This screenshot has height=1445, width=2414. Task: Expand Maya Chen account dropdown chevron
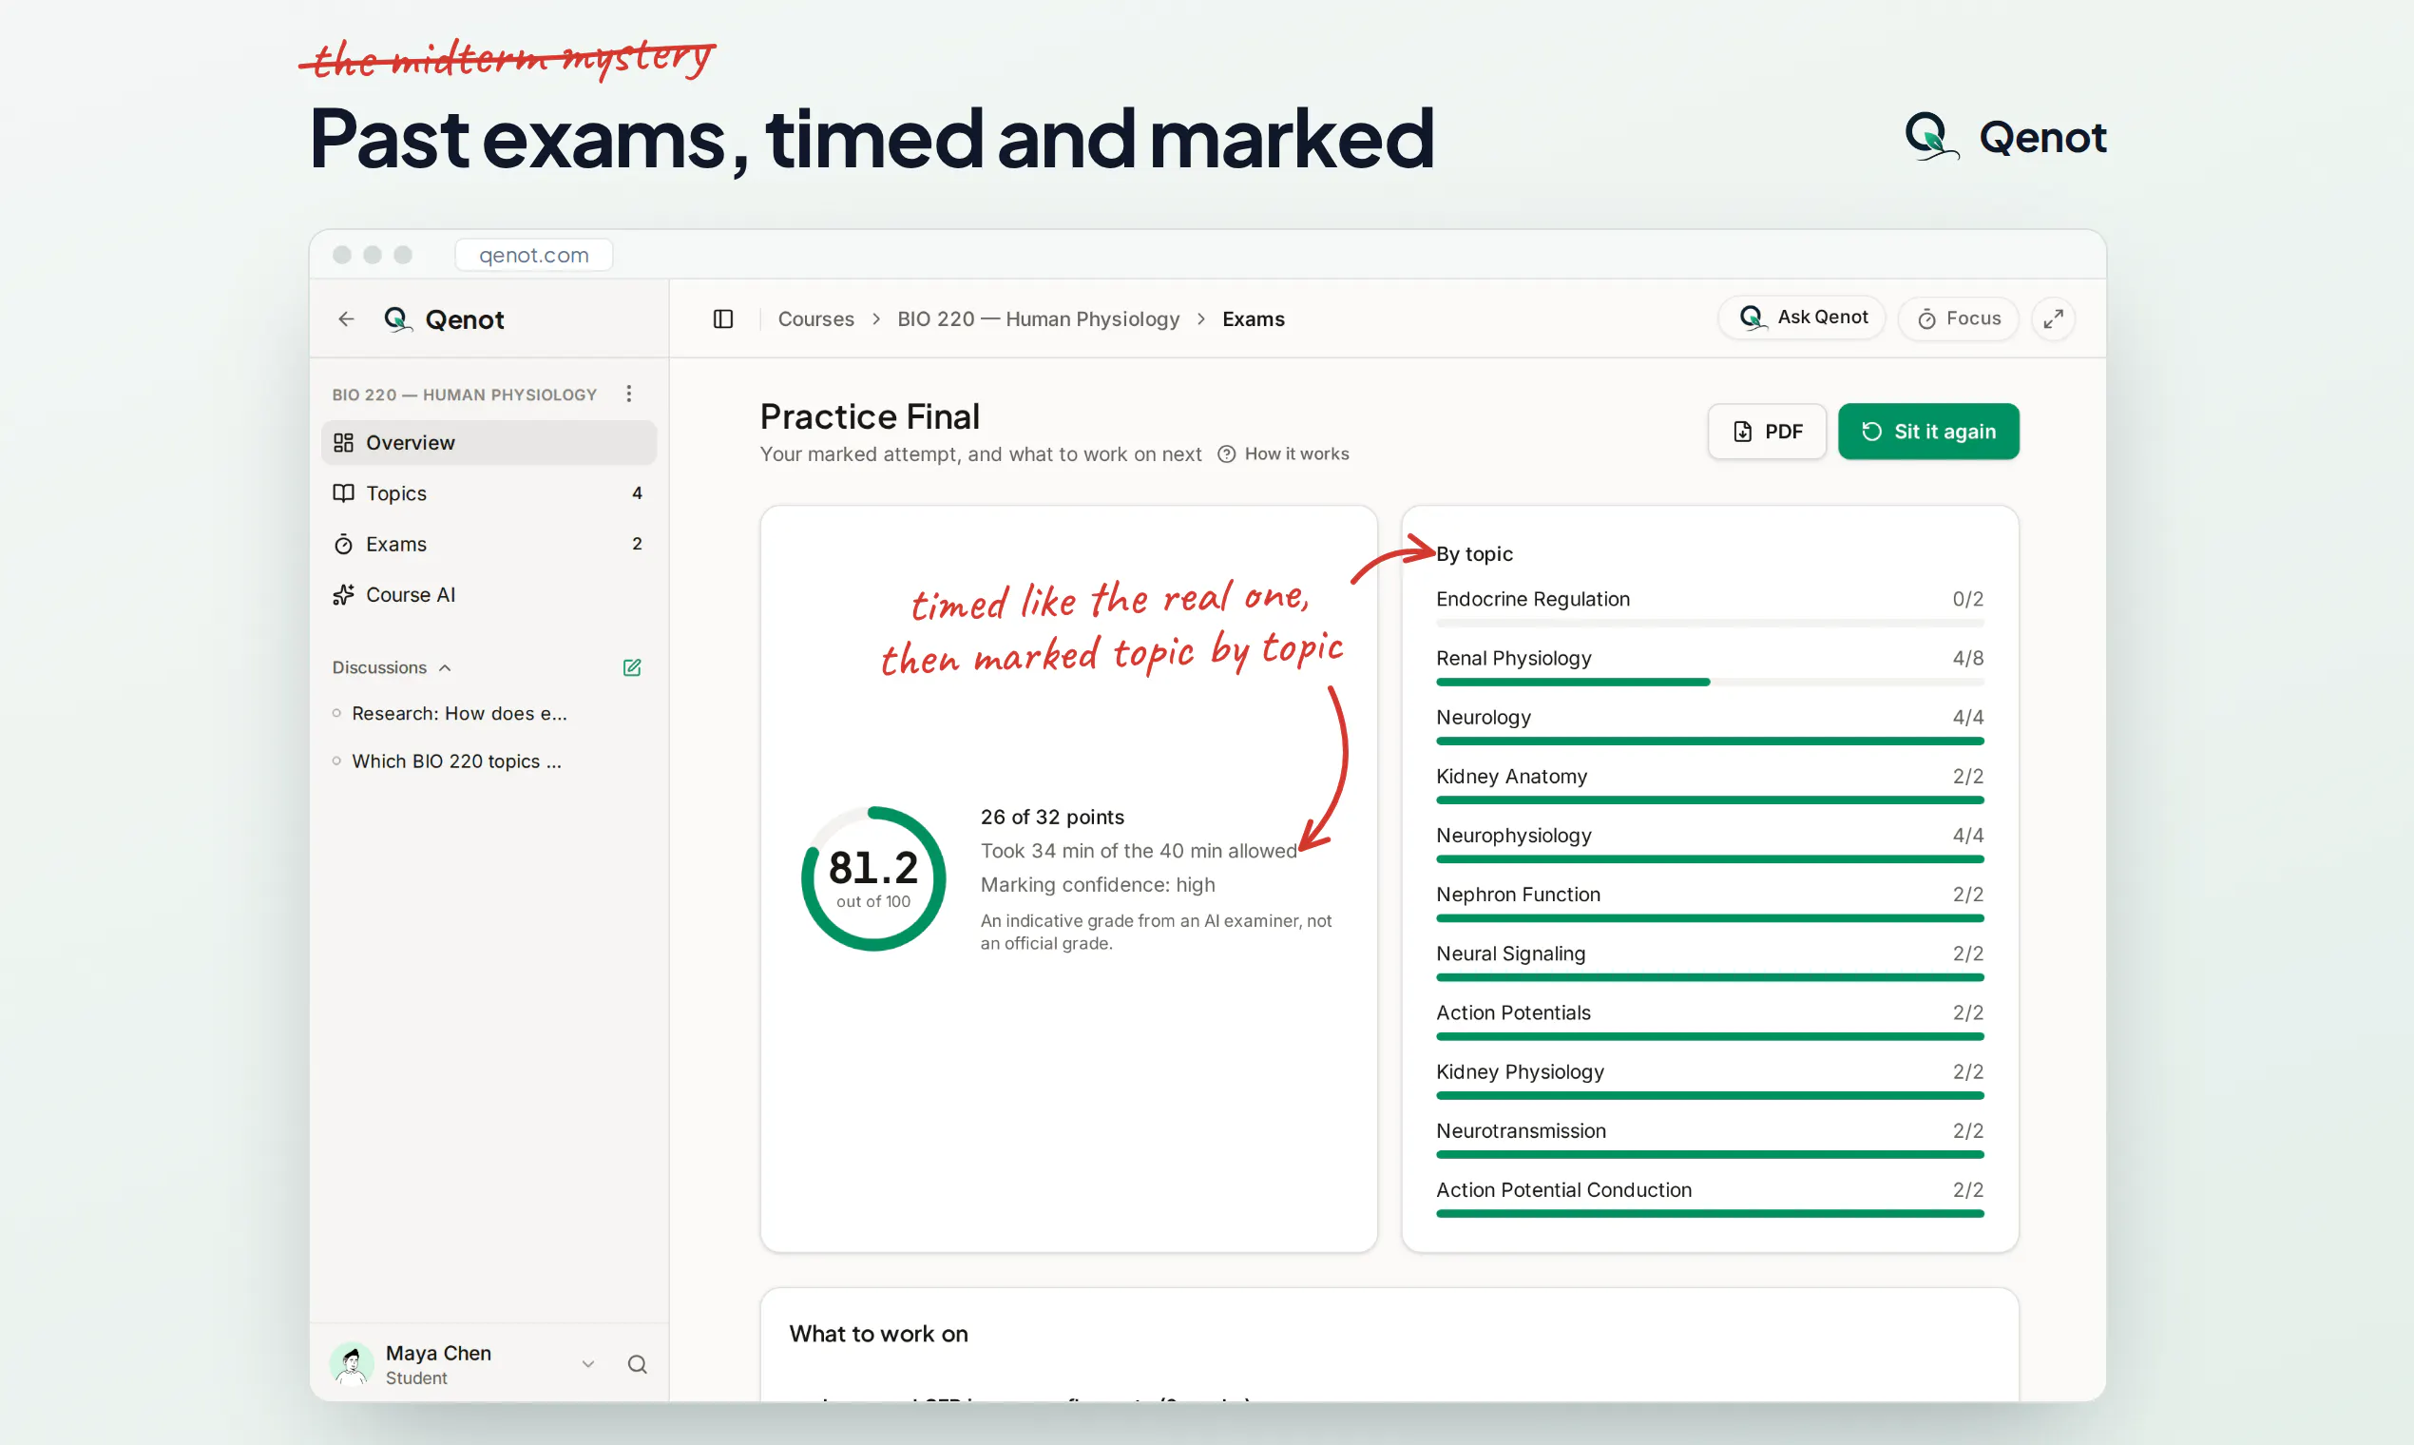pos(588,1364)
